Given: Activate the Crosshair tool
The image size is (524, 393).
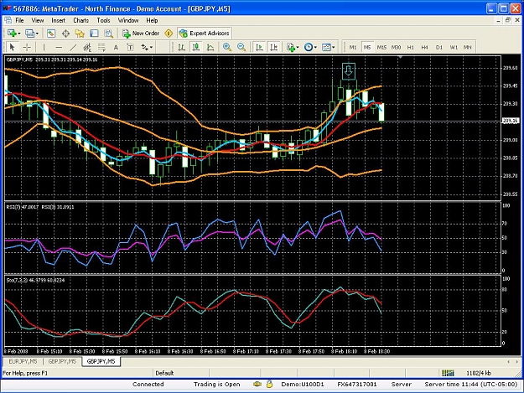Looking at the screenshot, I should point(27,47).
